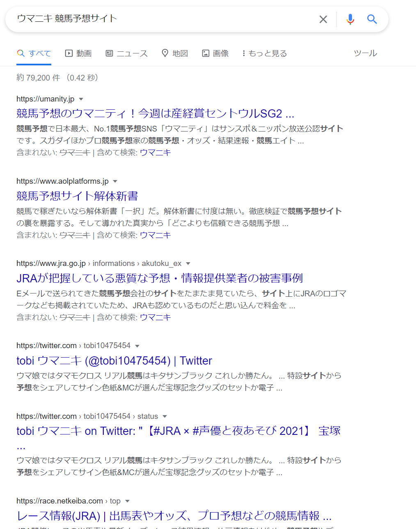Viewport: 416px width, 529px height.
Task: Clear the search box with X icon
Action: [323, 19]
